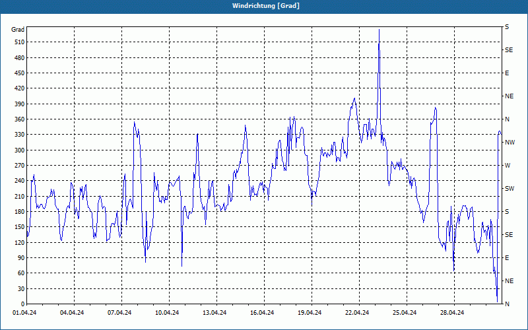Click date label 13.04.24 on x-axis

[214, 313]
